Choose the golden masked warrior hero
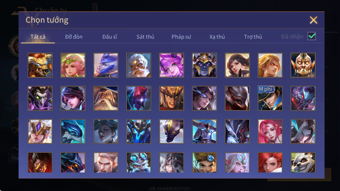 pyautogui.click(x=303, y=65)
